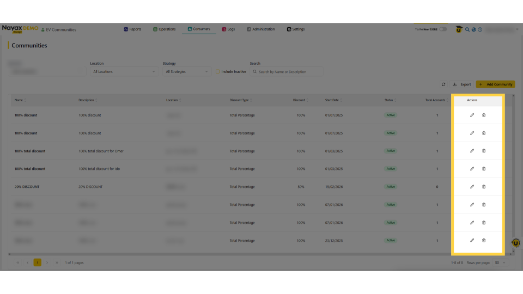This screenshot has height=294, width=523.
Task: Change Rows per page dropdown
Action: pos(500,262)
